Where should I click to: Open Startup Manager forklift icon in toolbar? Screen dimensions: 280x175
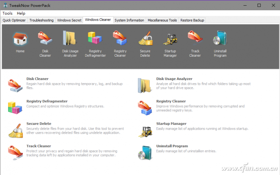click(170, 39)
